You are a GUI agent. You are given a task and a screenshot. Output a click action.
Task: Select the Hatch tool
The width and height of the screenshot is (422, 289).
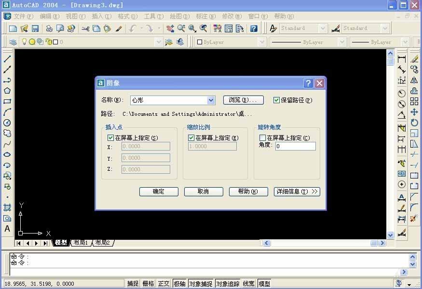click(x=7, y=207)
